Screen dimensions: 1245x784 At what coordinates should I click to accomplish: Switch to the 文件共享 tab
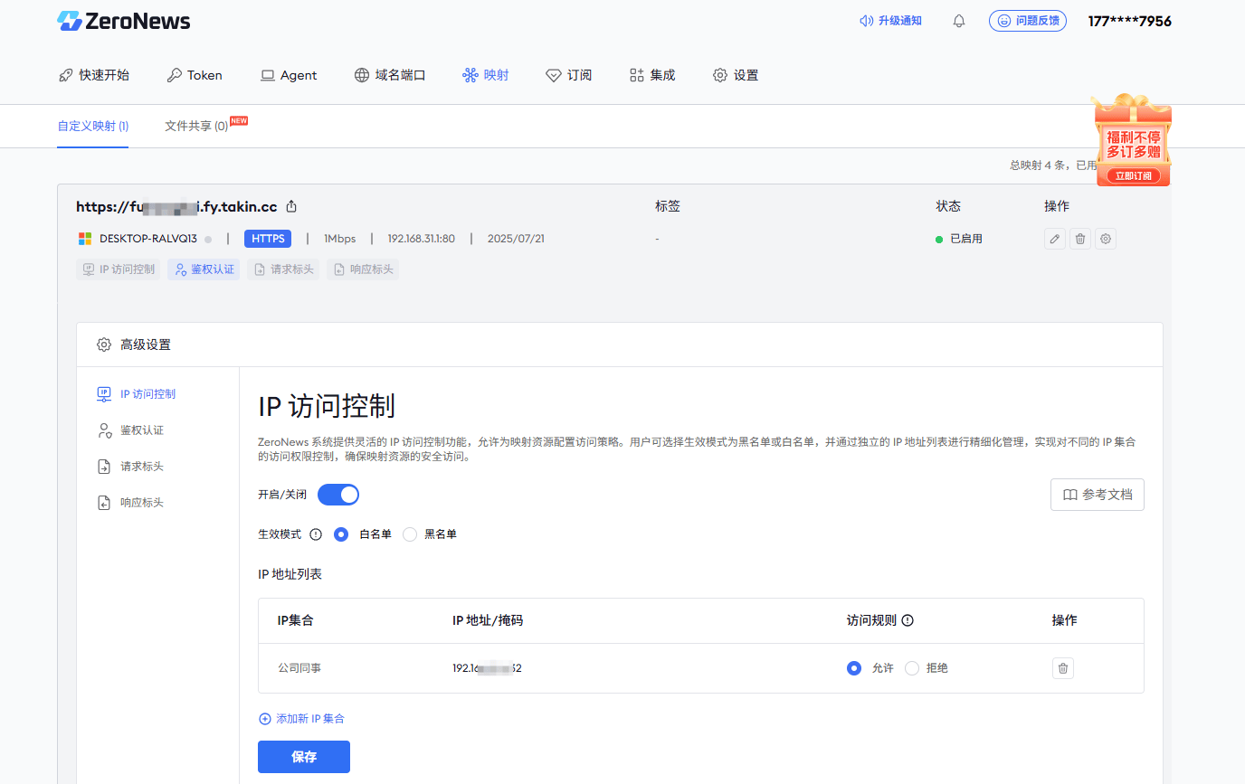tap(196, 127)
